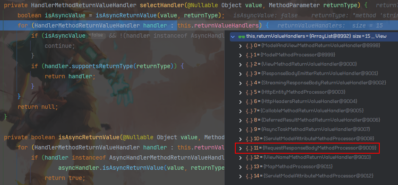Click the 'return null;' statement

coord(38,107)
